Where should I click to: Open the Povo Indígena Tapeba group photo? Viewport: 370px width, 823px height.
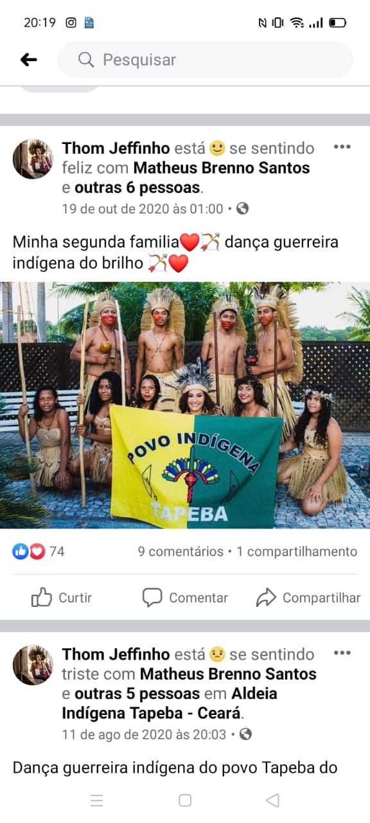pyautogui.click(x=185, y=405)
